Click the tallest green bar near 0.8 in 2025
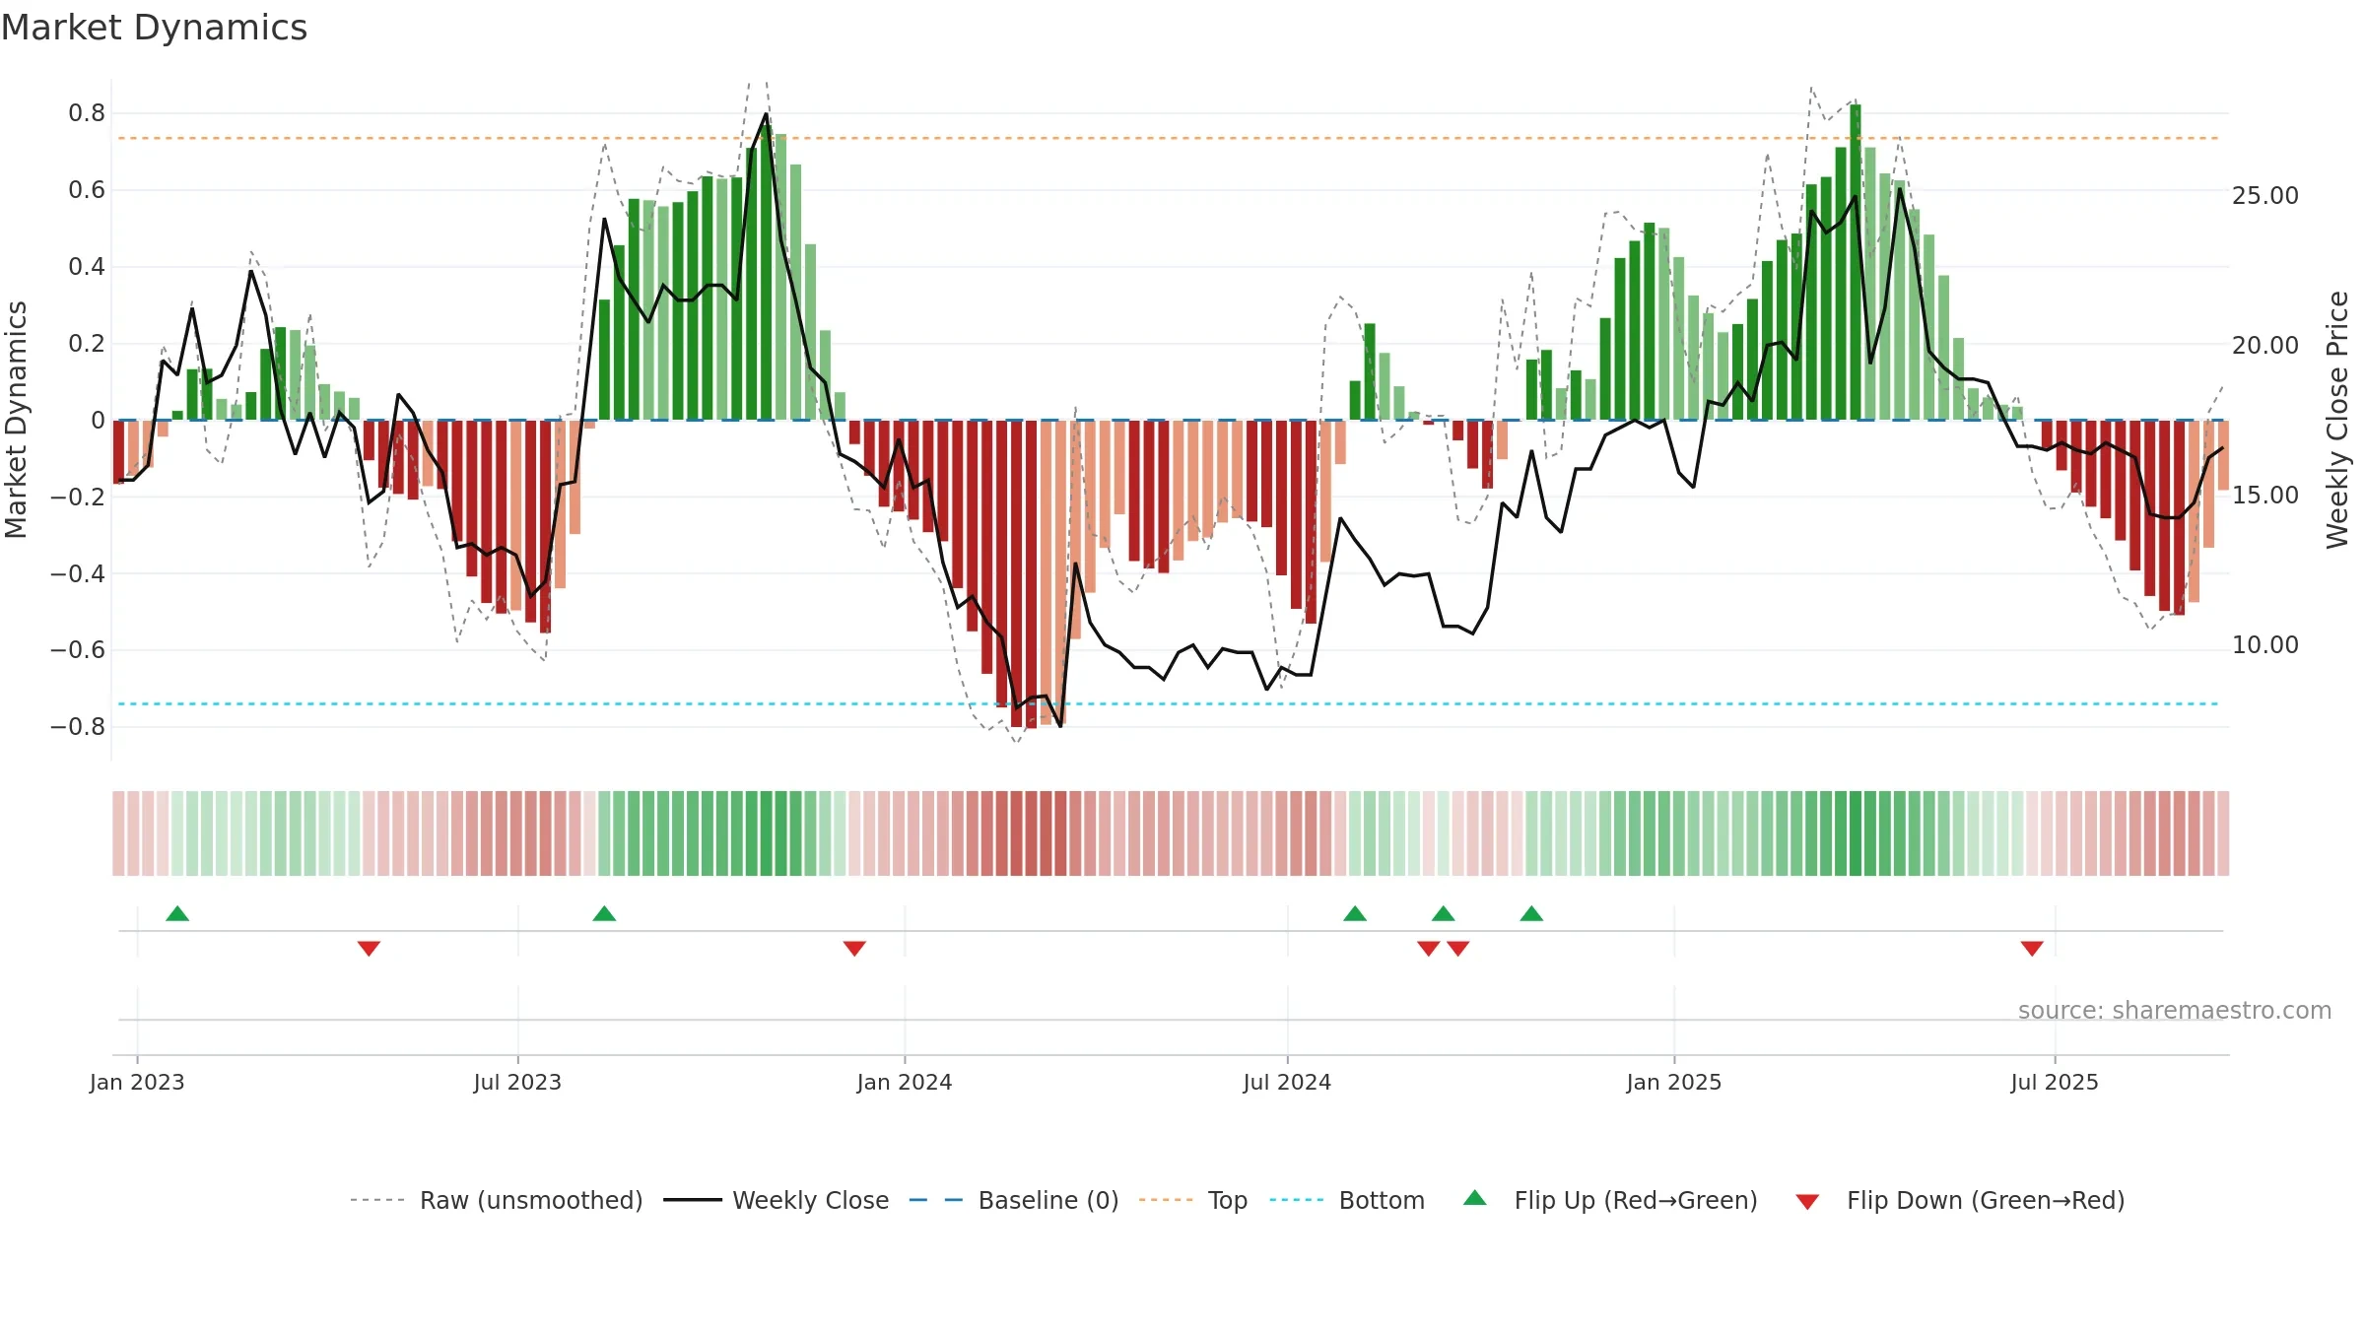 tap(1856, 262)
